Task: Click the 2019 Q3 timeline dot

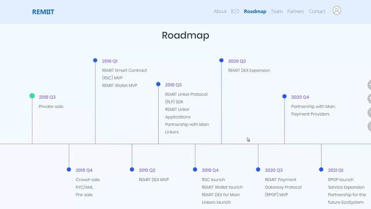Action: (x=158, y=84)
